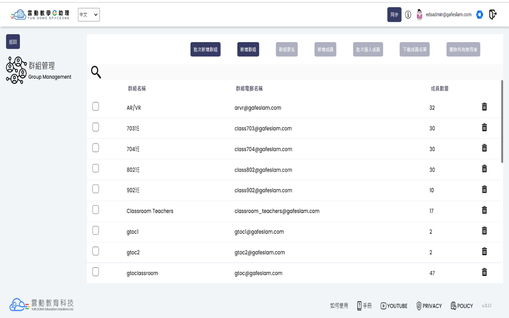
Task: Click the table vertical scrollbar
Action: click(x=502, y=121)
